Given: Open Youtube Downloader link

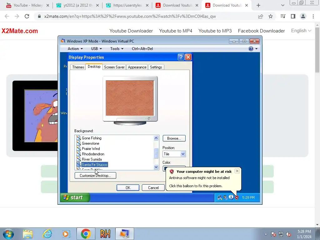Looking at the screenshot, I should tap(131, 31).
